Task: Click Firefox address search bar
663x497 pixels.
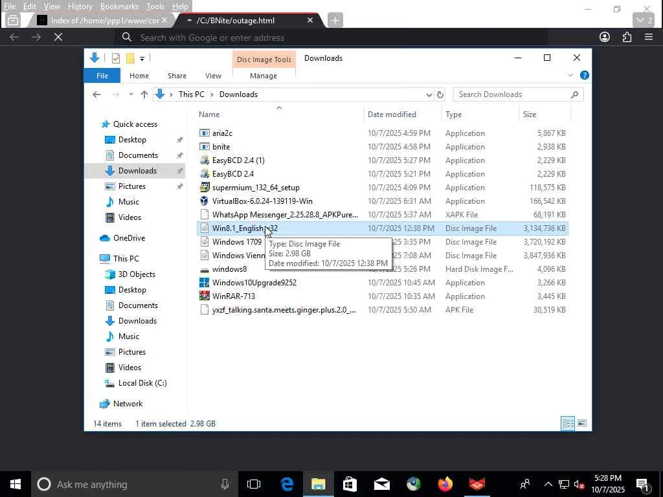Action: pos(332,38)
